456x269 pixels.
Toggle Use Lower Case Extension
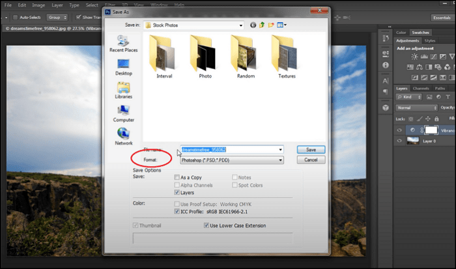click(207, 225)
